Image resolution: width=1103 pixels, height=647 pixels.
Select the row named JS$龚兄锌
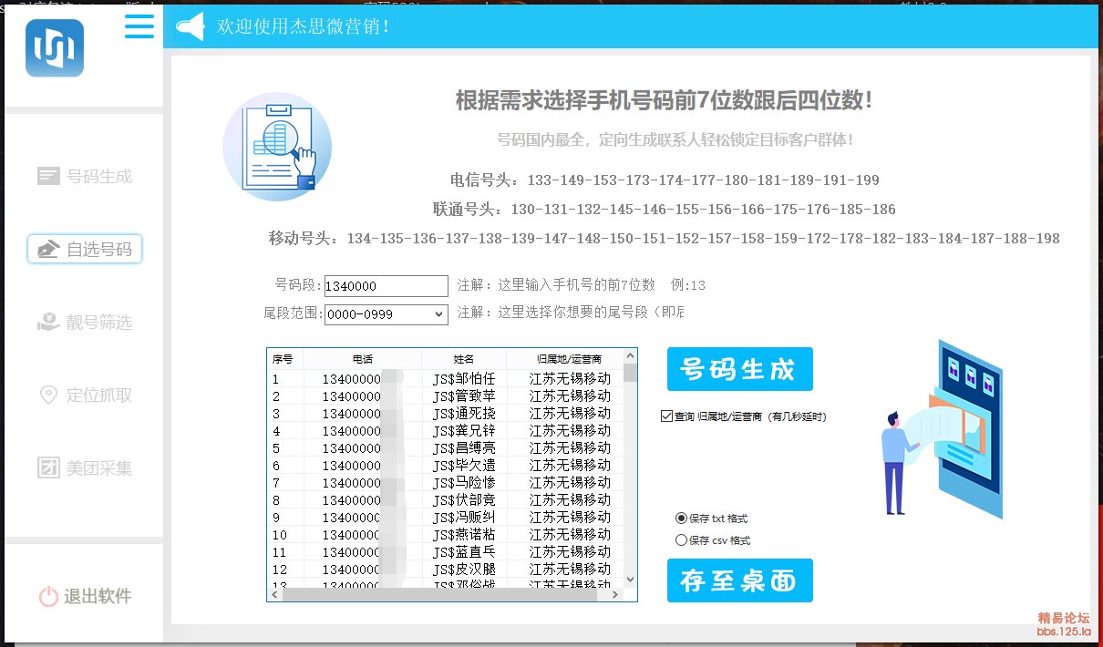pos(446,431)
